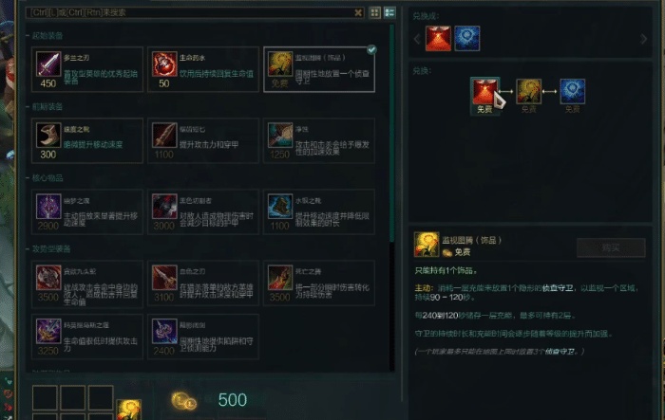Click the item list vertical scrollbar

391,134
